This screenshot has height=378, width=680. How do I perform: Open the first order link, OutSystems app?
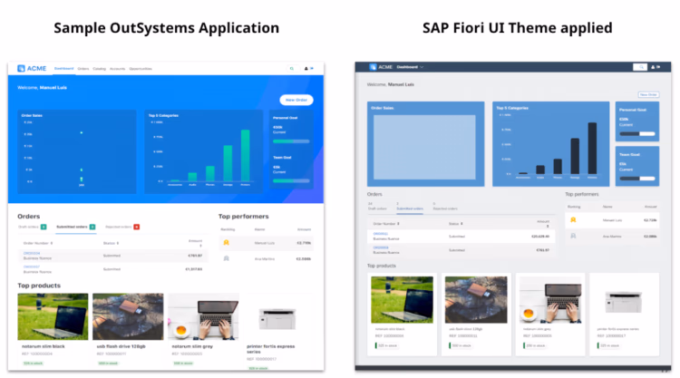coord(32,253)
